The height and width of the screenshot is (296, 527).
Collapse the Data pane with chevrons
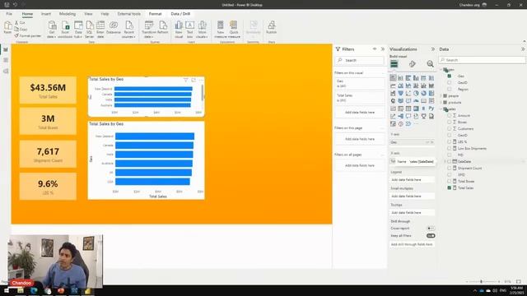pyautogui.click(x=523, y=49)
